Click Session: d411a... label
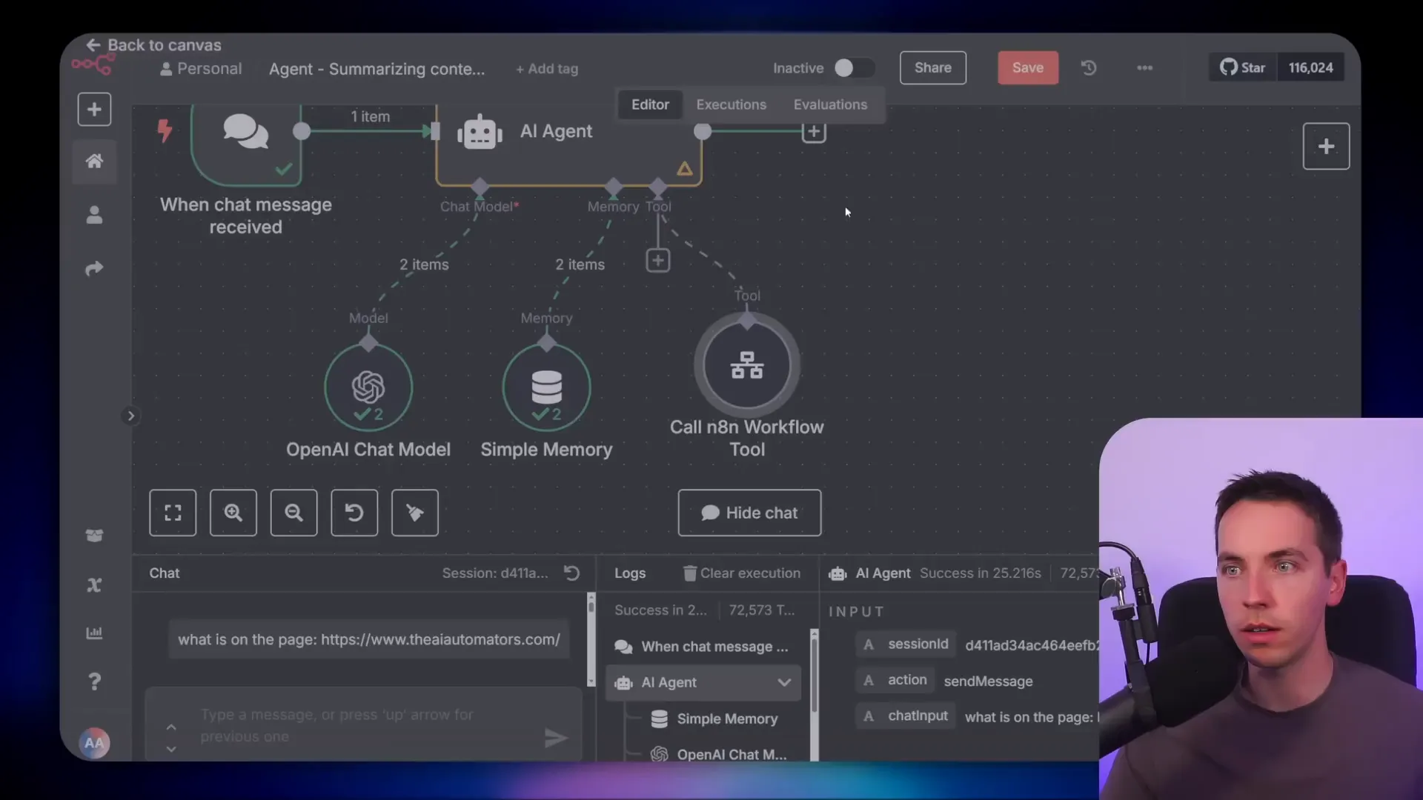1423x800 pixels. pos(495,573)
